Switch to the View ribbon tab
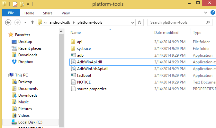 point(66,13)
